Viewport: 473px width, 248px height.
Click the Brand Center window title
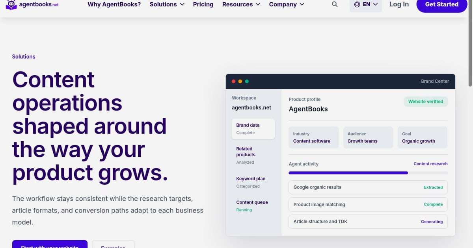435,81
